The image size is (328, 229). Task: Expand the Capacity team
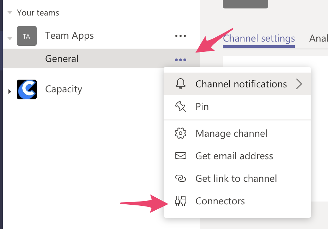point(10,92)
